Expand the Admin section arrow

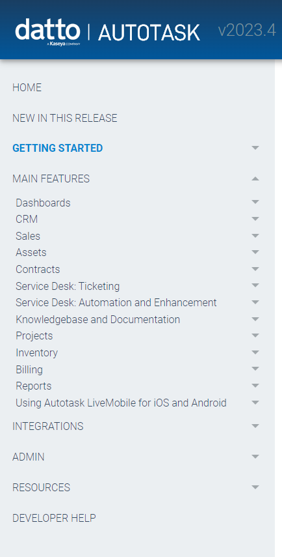(x=255, y=457)
